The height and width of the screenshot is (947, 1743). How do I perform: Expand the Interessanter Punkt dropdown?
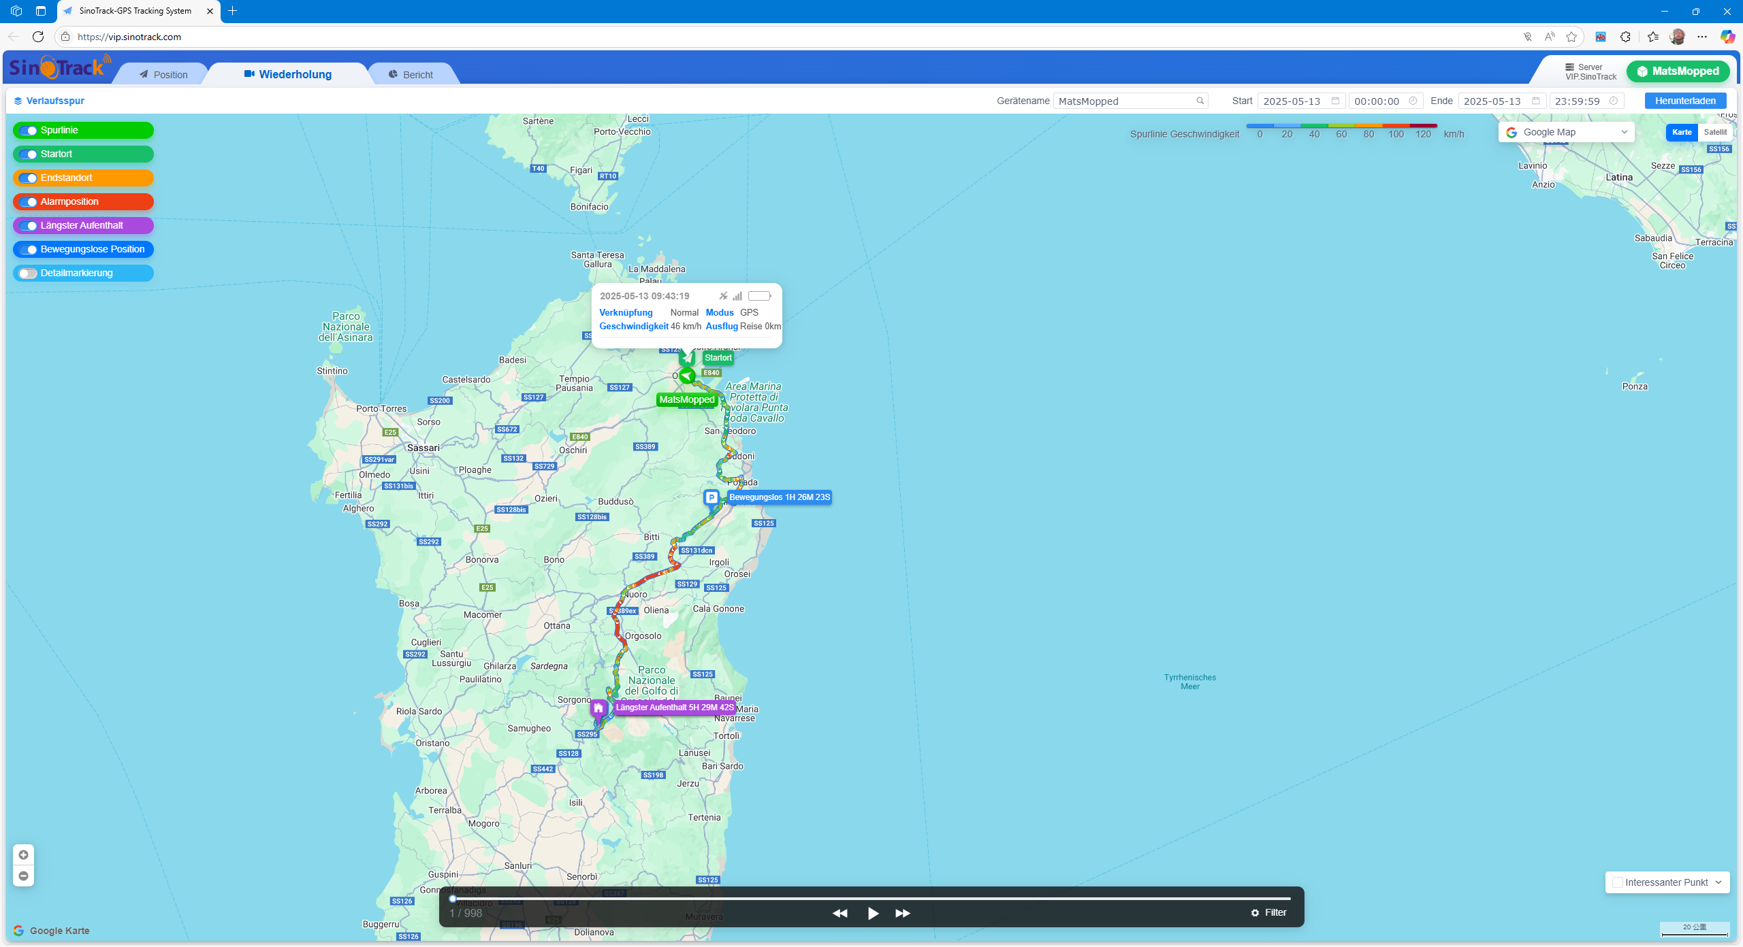coord(1718,882)
